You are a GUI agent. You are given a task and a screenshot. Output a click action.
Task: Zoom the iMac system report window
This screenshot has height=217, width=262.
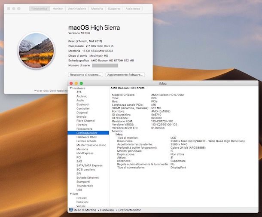(x=81, y=83)
